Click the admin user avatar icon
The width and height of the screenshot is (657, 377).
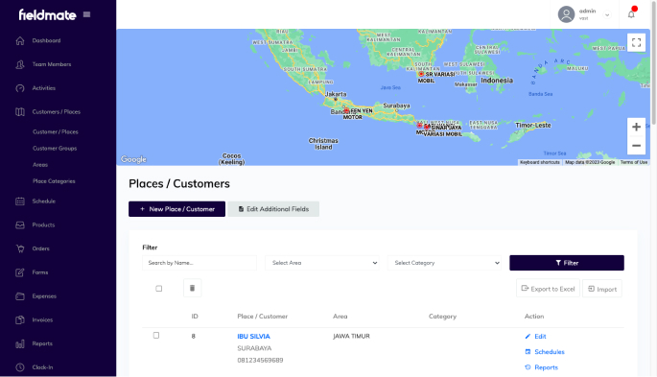pos(566,14)
